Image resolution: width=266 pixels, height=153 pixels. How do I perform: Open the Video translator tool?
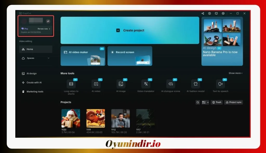pyautogui.click(x=146, y=86)
